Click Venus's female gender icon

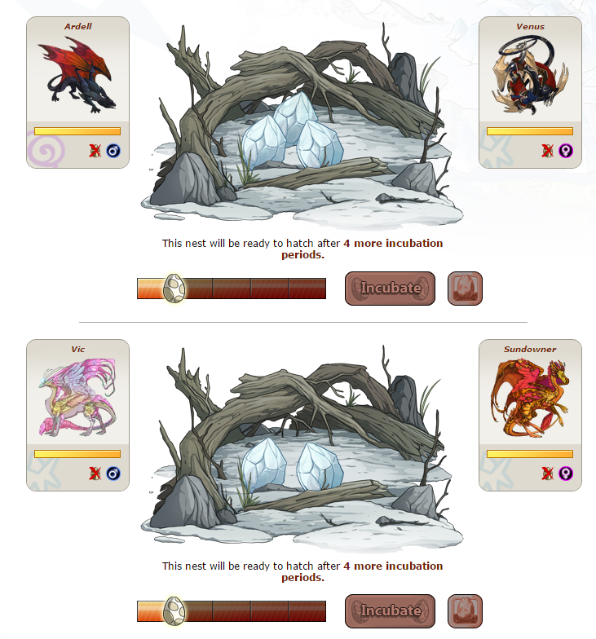[x=566, y=151]
